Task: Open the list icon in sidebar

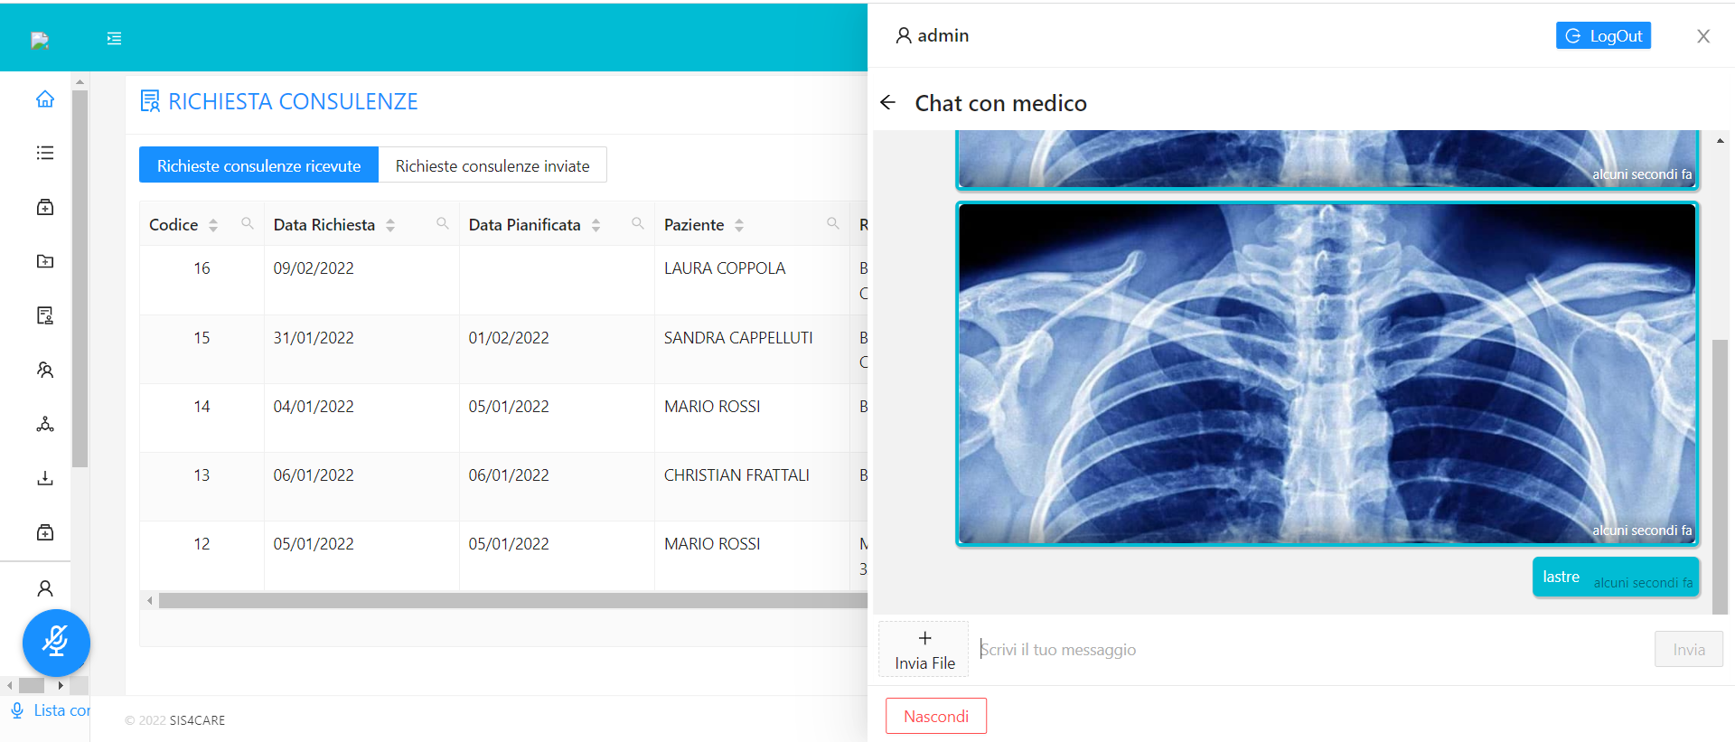Action: tap(44, 153)
